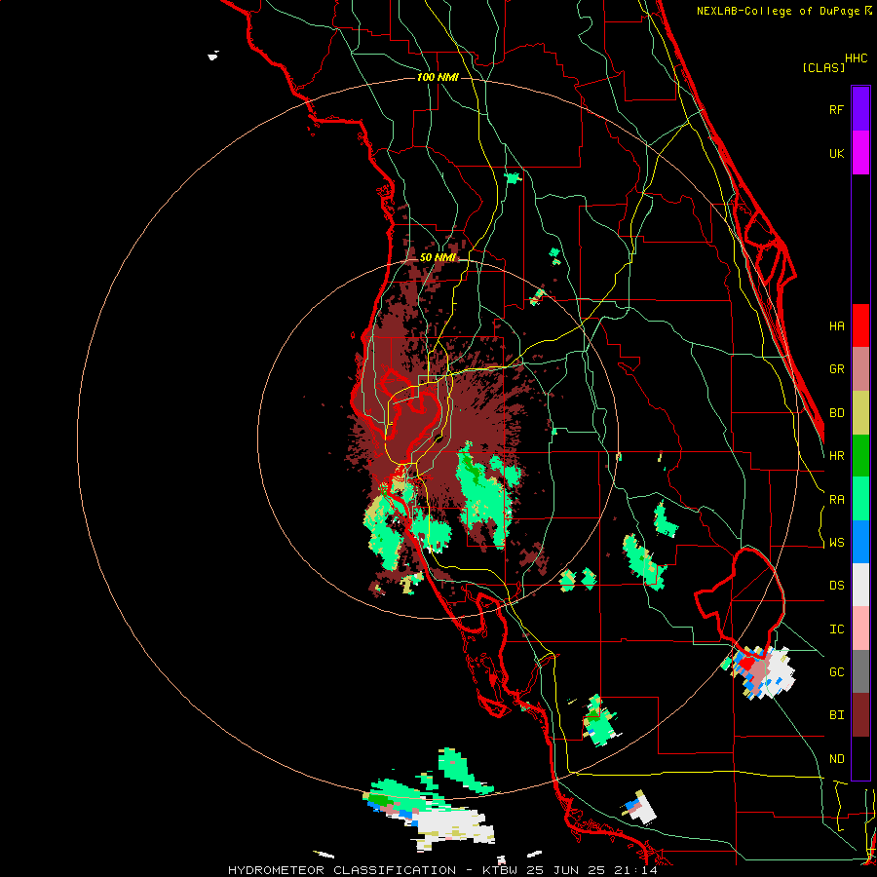Click the GC legend label

click(x=836, y=672)
